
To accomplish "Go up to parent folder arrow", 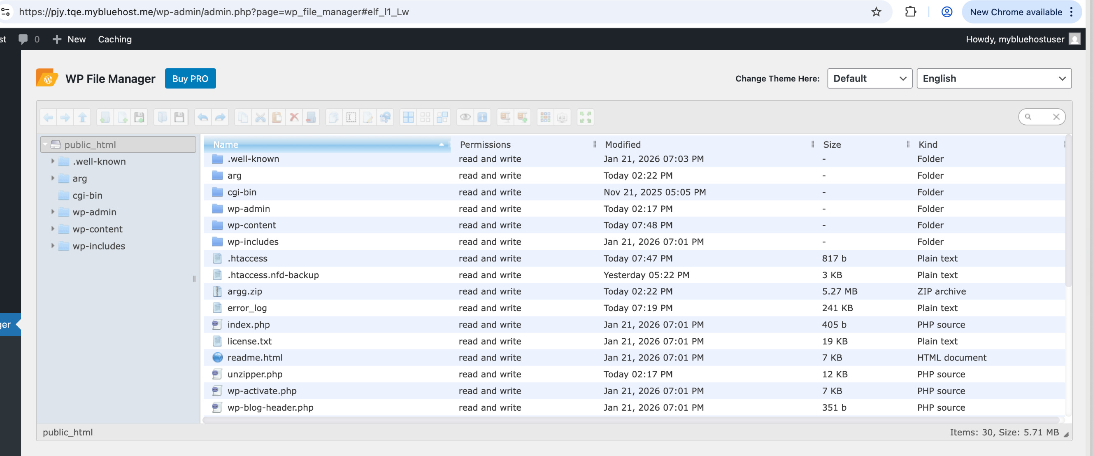I will point(82,117).
